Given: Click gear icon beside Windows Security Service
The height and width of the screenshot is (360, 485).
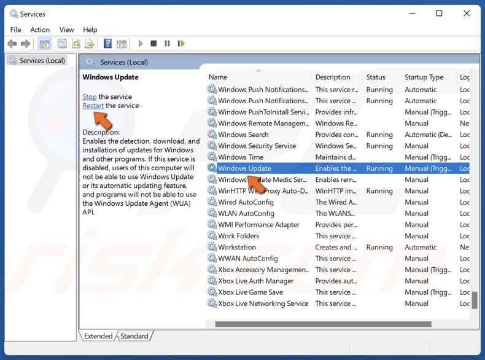Looking at the screenshot, I should [x=212, y=146].
